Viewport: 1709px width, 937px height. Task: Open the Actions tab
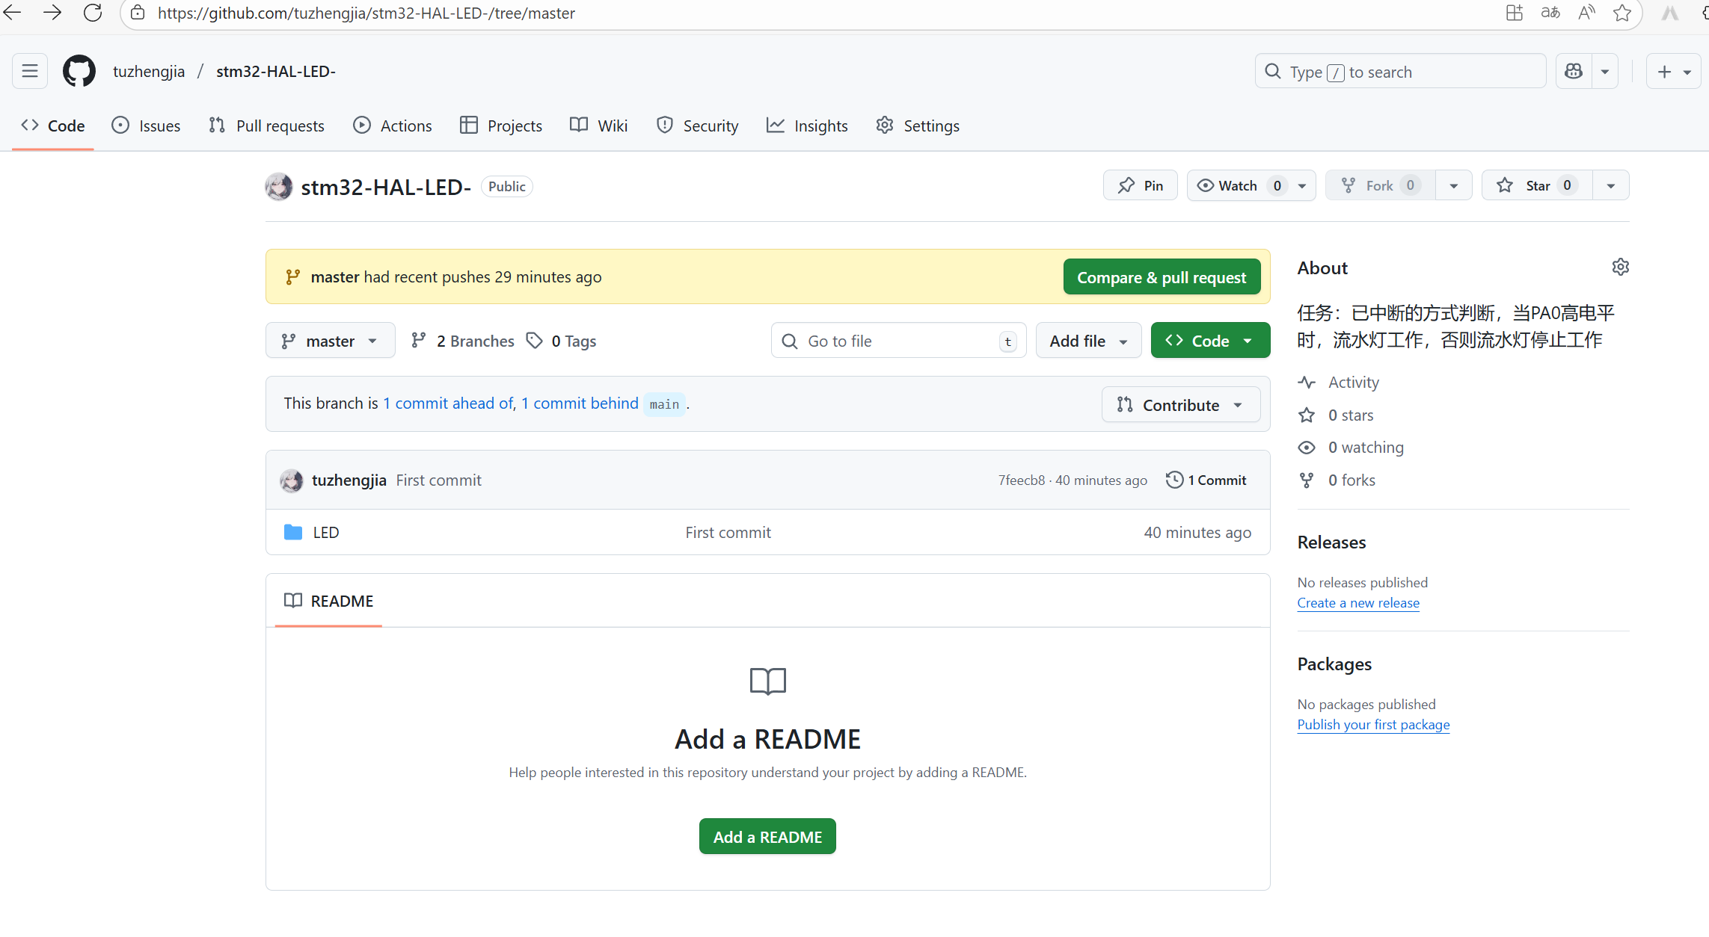pos(393,126)
